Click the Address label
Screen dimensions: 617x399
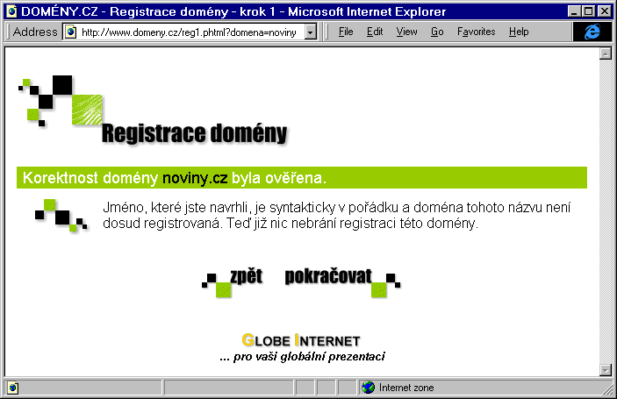(35, 32)
